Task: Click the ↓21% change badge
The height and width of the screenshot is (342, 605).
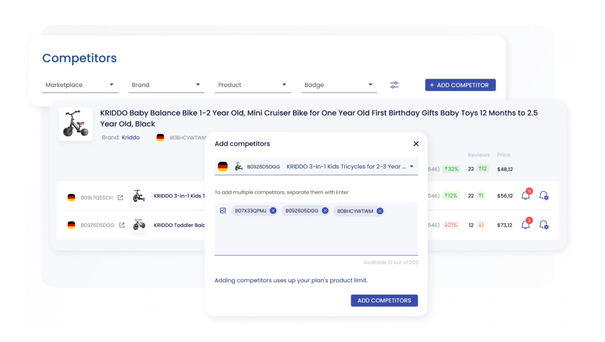Action: pos(451,225)
